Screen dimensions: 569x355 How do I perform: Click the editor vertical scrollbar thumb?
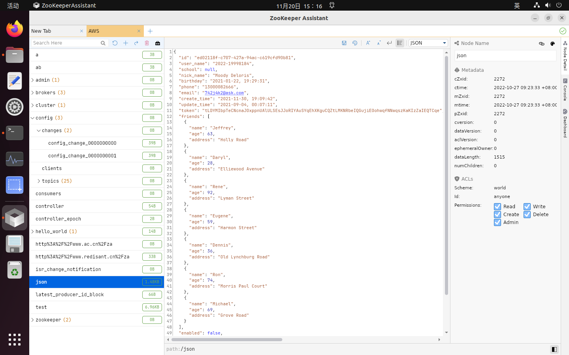pyautogui.click(x=447, y=175)
